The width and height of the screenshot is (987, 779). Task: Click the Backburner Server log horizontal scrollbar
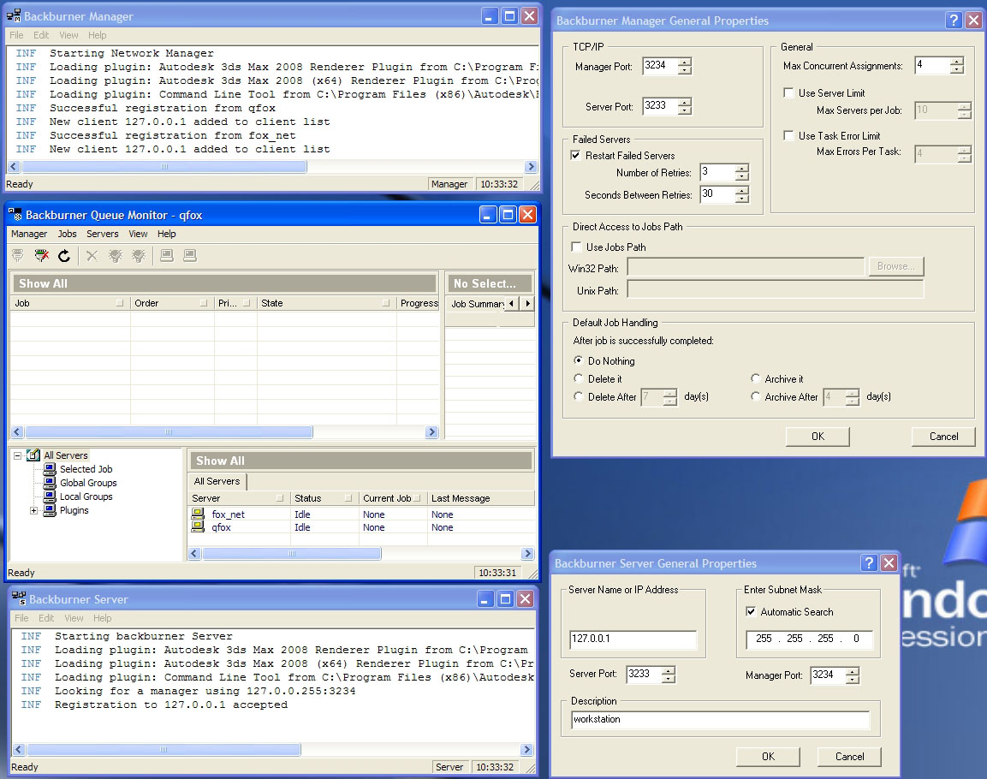click(x=272, y=749)
